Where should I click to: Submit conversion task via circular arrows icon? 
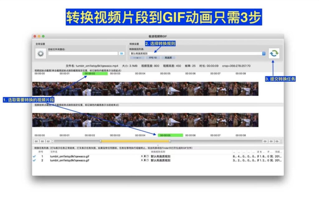pos(274,53)
